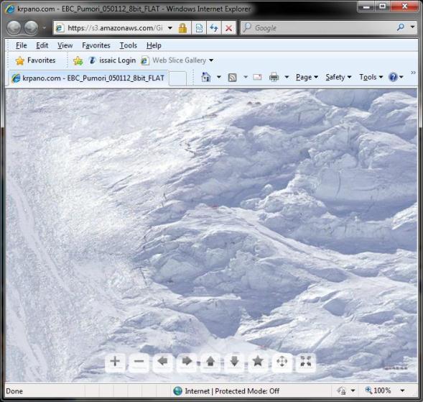Expand the Page dropdown menu

click(307, 77)
